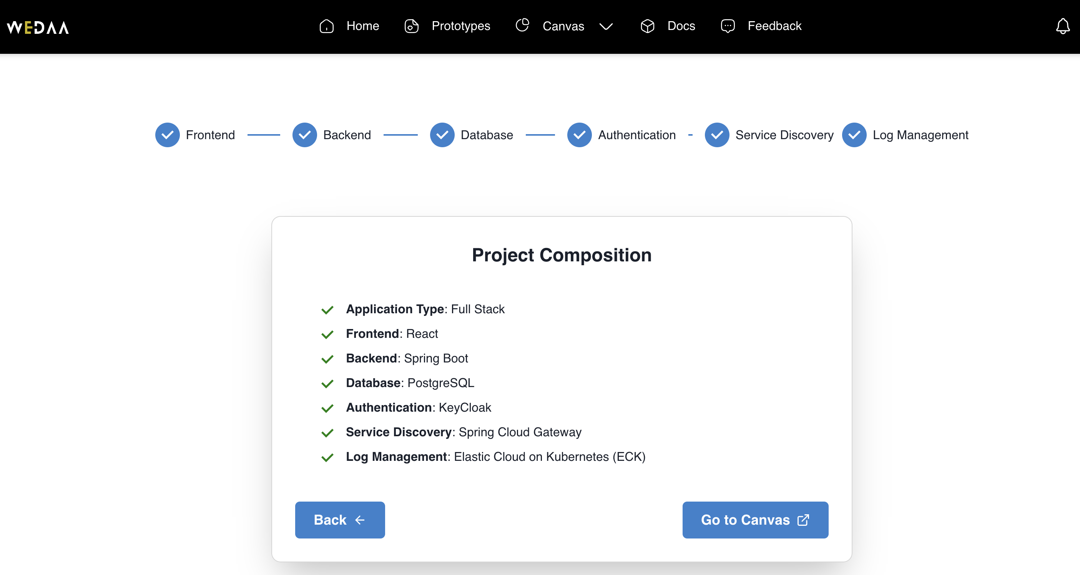The height and width of the screenshot is (575, 1080).
Task: Click the 'Spring Cloud Gateway' value text
Action: tap(520, 432)
